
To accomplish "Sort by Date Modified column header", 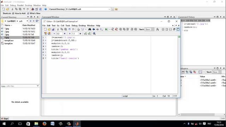I will (29, 25).
